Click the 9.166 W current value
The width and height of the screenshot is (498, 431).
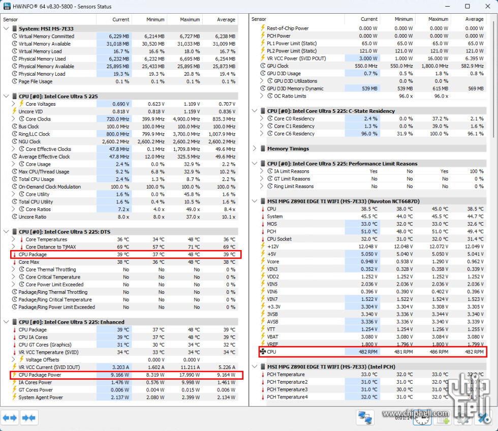pyautogui.click(x=120, y=375)
